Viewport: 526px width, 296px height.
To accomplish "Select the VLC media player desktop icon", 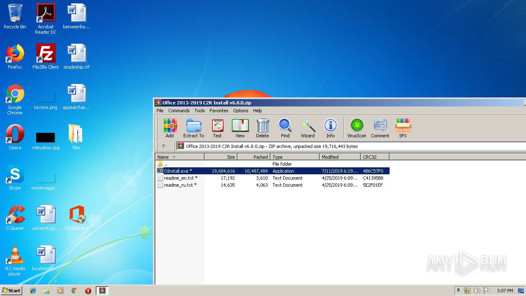I will tap(15, 261).
